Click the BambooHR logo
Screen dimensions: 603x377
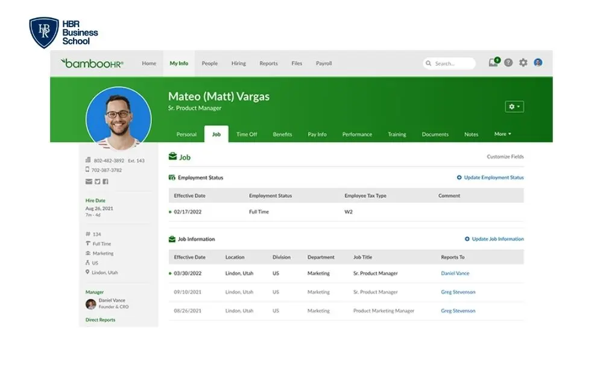(92, 63)
